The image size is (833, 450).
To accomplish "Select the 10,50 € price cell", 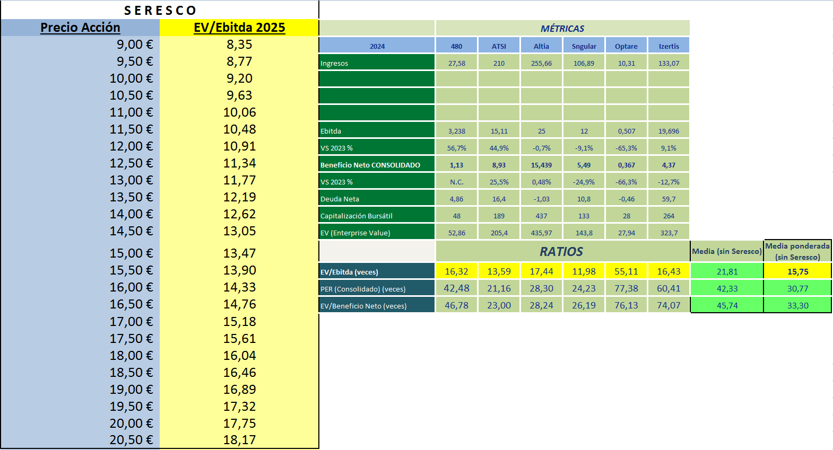I will pyautogui.click(x=80, y=95).
